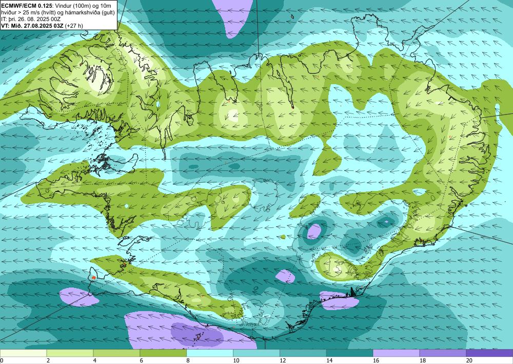Click the light green 2–4 legend swatch

click(70, 353)
